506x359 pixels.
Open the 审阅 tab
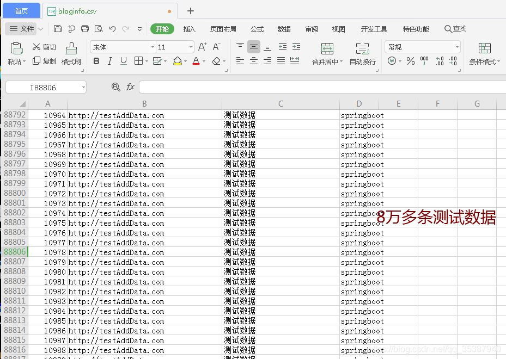tap(312, 29)
